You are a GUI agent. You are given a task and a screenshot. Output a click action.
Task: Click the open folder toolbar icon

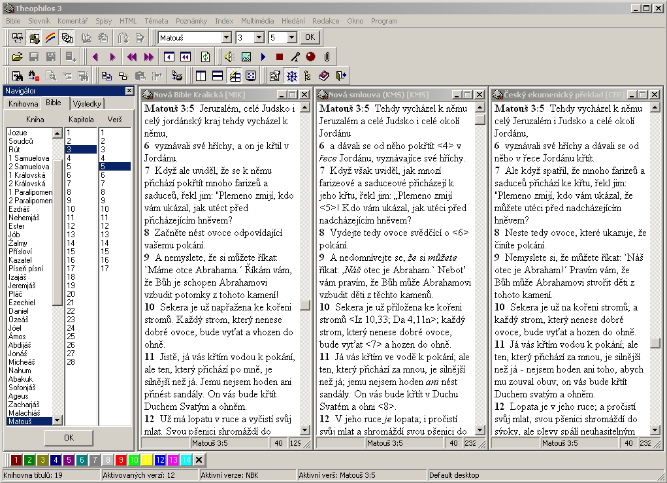coord(17,57)
